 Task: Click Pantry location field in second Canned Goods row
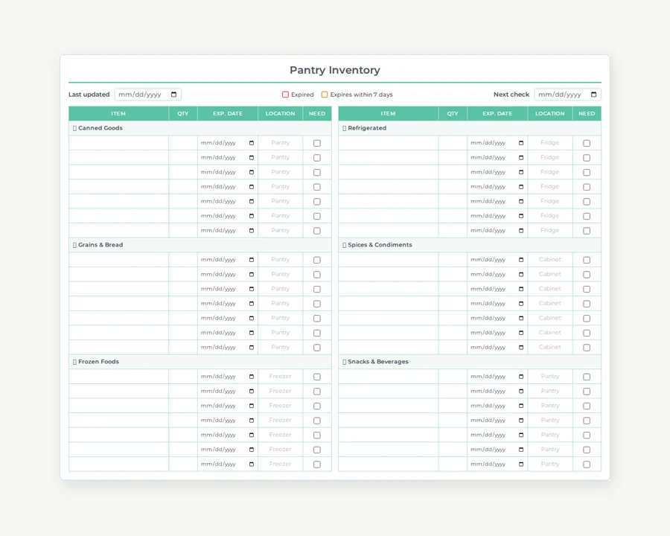tap(281, 157)
